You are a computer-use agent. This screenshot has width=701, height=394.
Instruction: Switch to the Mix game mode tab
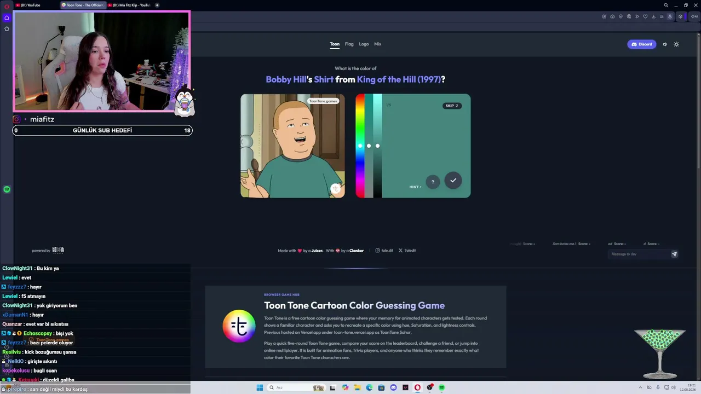(377, 44)
